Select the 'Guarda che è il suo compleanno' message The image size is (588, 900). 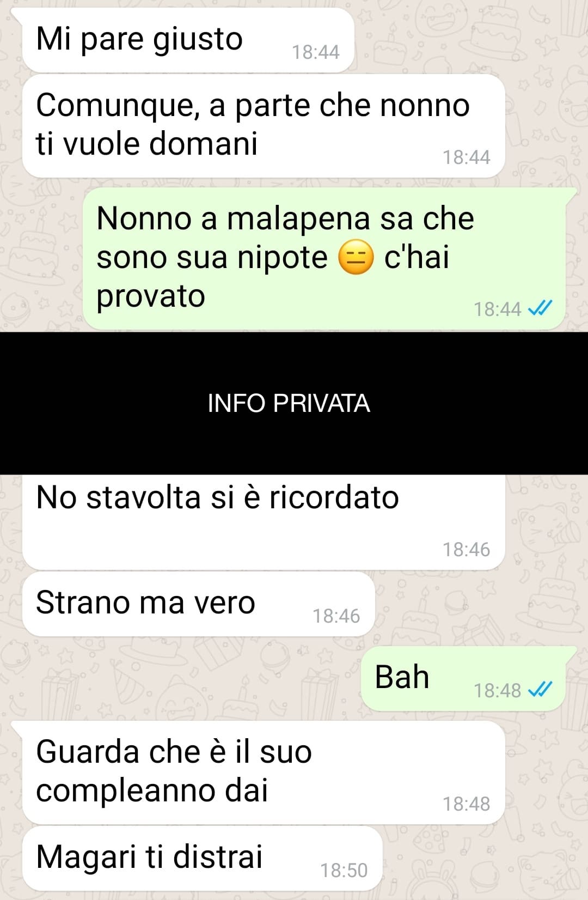tap(264, 772)
